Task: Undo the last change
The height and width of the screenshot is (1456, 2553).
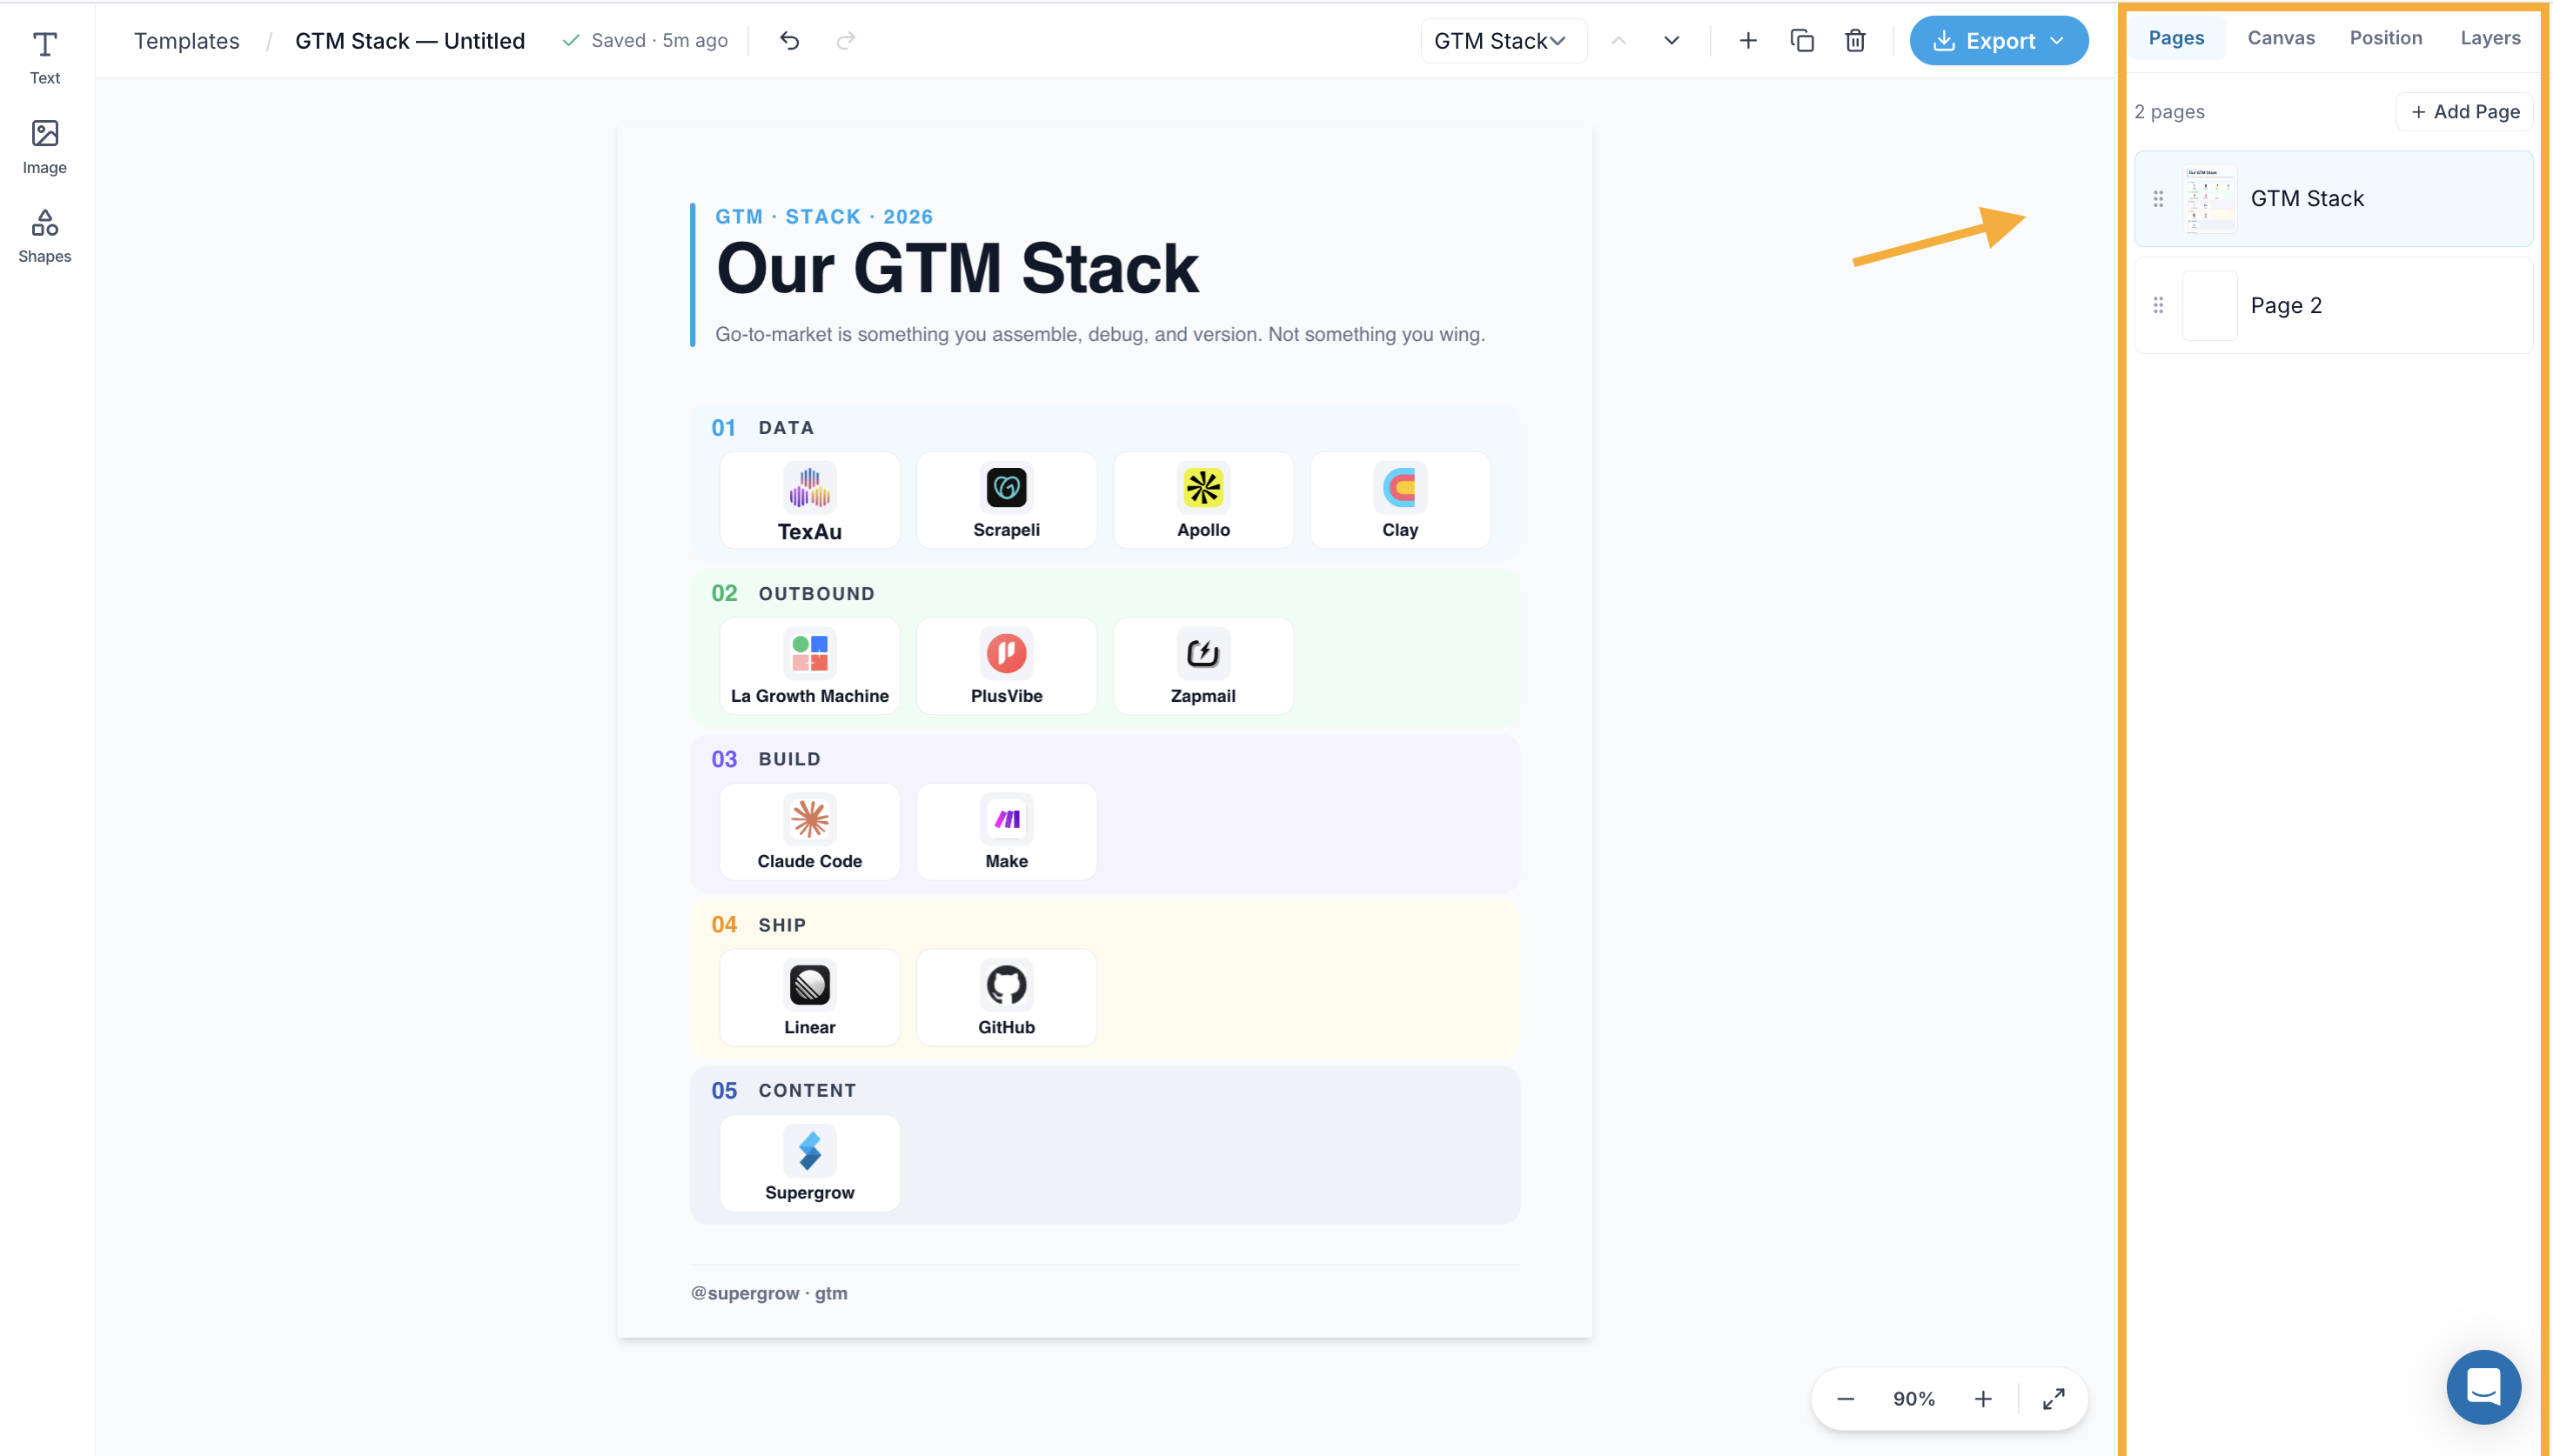Action: pyautogui.click(x=789, y=41)
